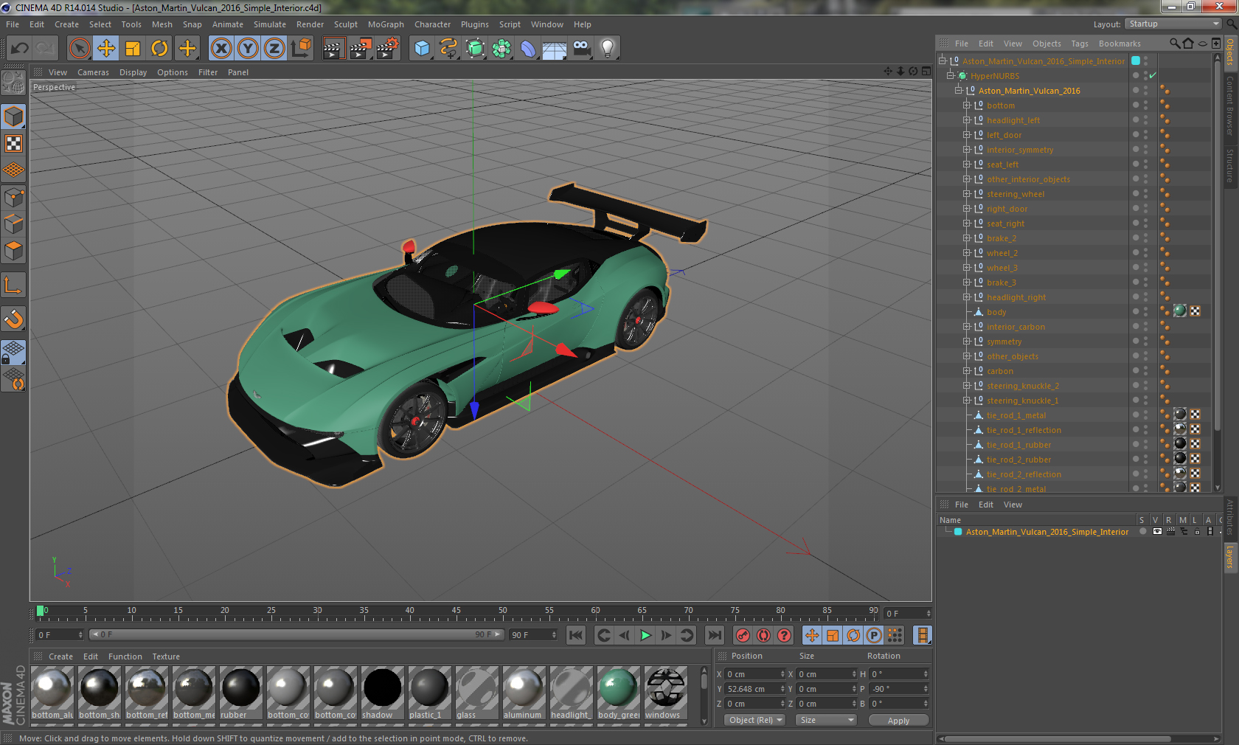Image resolution: width=1239 pixels, height=745 pixels.
Task: Open the vertical Content Browser tab
Action: tap(1230, 105)
